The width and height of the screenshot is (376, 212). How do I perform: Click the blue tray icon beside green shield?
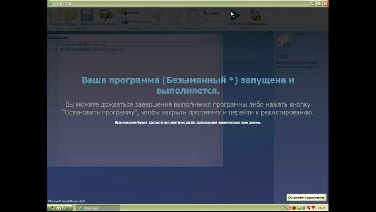pos(303,208)
